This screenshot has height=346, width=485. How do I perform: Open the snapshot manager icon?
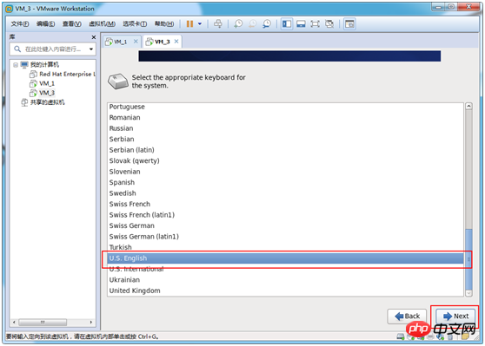click(x=267, y=23)
